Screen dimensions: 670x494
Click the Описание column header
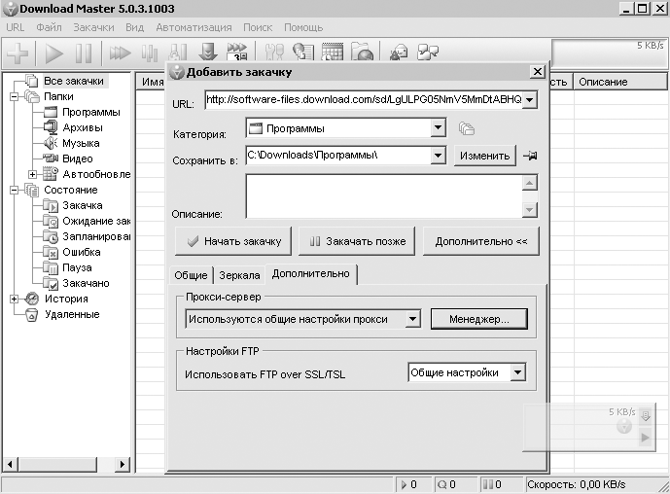click(x=619, y=82)
